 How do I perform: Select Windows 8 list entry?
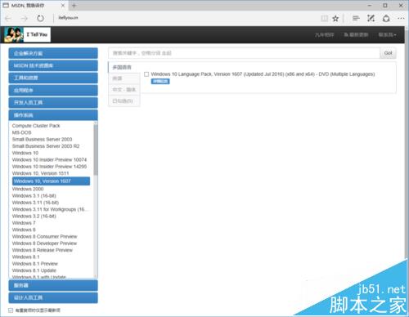coord(24,230)
